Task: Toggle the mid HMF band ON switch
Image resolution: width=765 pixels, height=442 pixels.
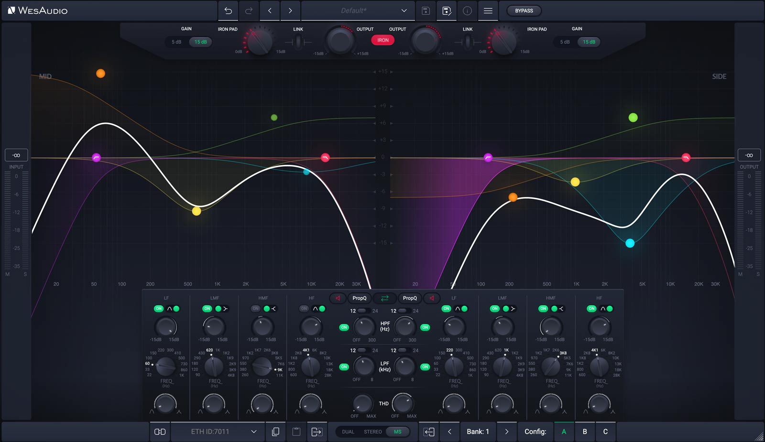Action: (x=256, y=309)
